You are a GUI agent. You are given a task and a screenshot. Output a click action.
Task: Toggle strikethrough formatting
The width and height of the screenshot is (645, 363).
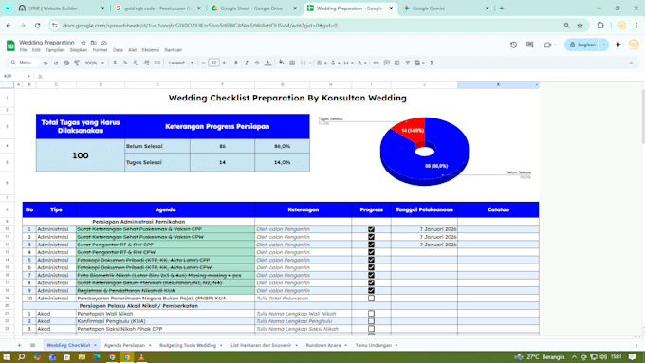click(257, 63)
